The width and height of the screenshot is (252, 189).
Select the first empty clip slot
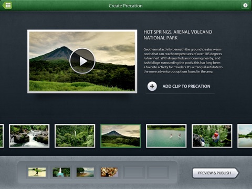(134, 172)
